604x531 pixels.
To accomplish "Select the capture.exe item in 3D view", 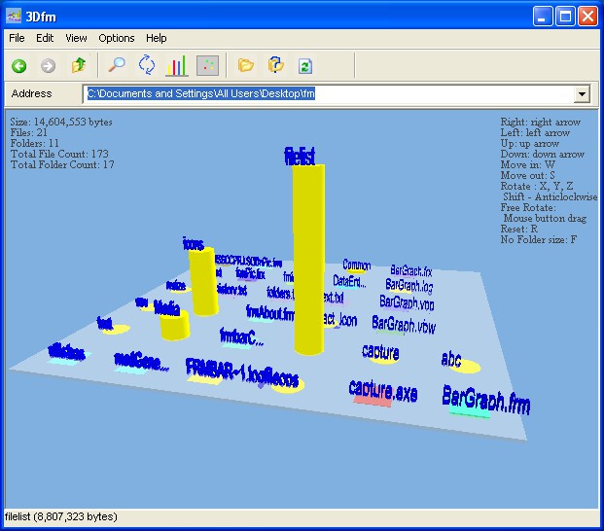I will coord(382,392).
